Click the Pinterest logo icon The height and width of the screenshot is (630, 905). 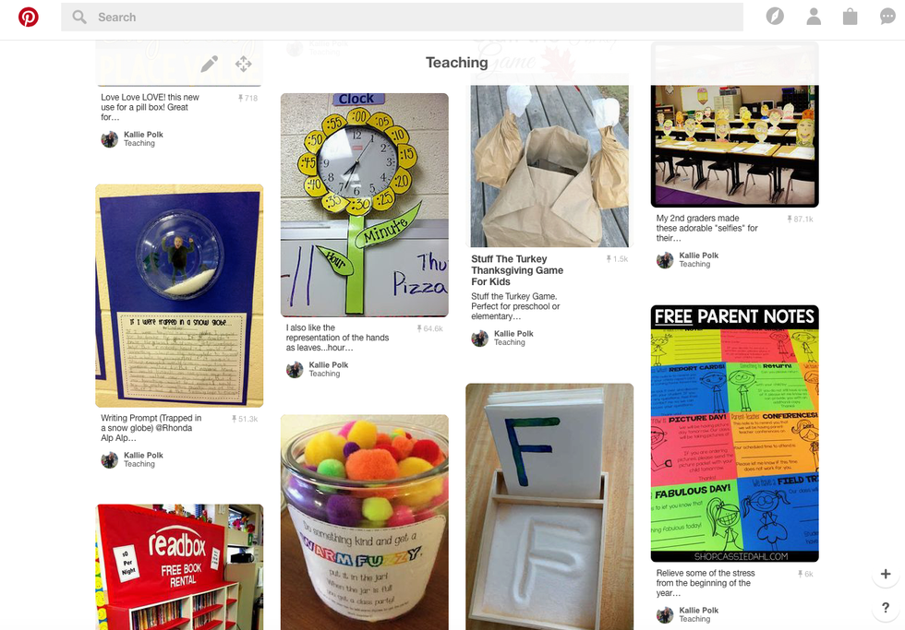(29, 18)
